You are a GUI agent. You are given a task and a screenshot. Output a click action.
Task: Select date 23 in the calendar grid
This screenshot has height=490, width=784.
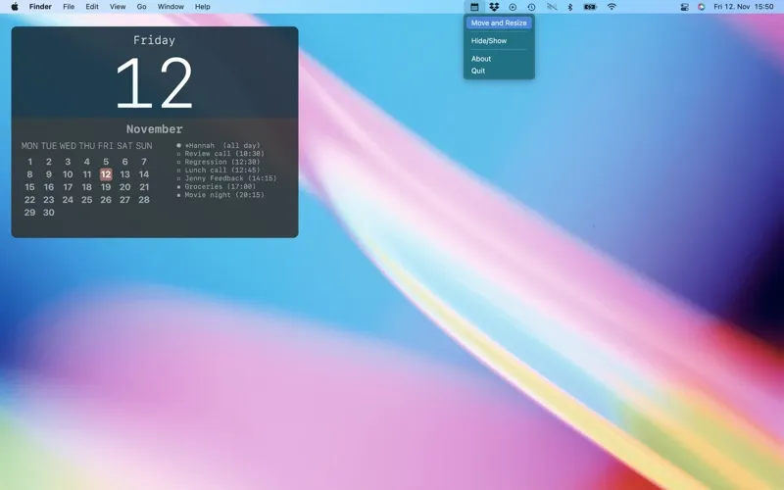click(48, 200)
